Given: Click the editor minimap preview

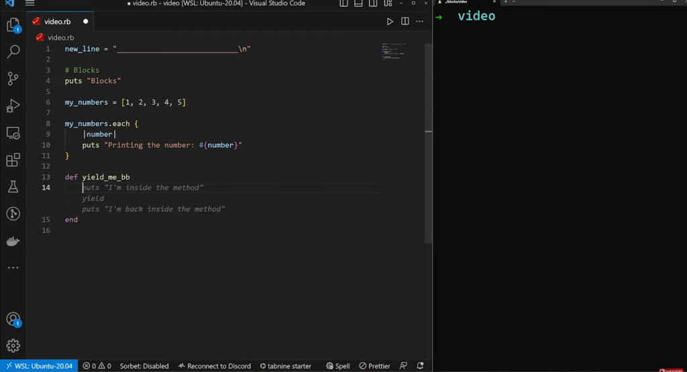Looking at the screenshot, I should pyautogui.click(x=393, y=51).
